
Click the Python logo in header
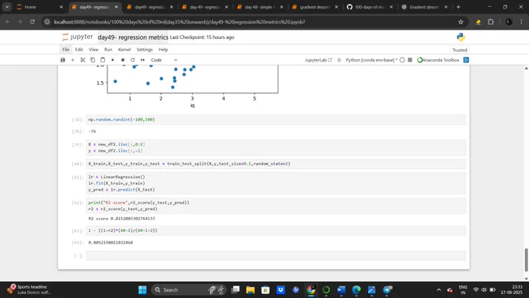(x=461, y=37)
